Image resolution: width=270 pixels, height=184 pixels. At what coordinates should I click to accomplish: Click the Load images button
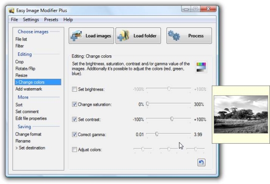click(91, 36)
